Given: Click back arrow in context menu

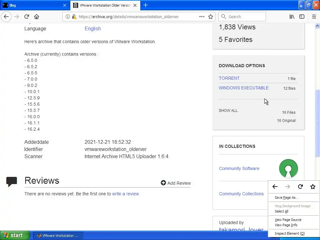Looking at the screenshot, I should 275,187.
